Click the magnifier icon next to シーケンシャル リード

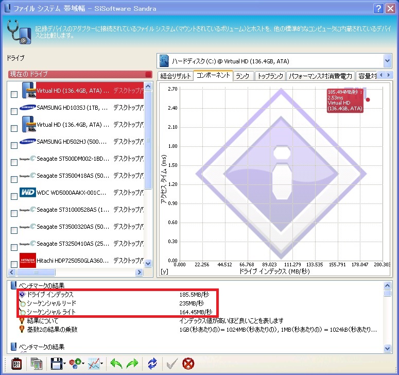pyautogui.click(x=22, y=303)
